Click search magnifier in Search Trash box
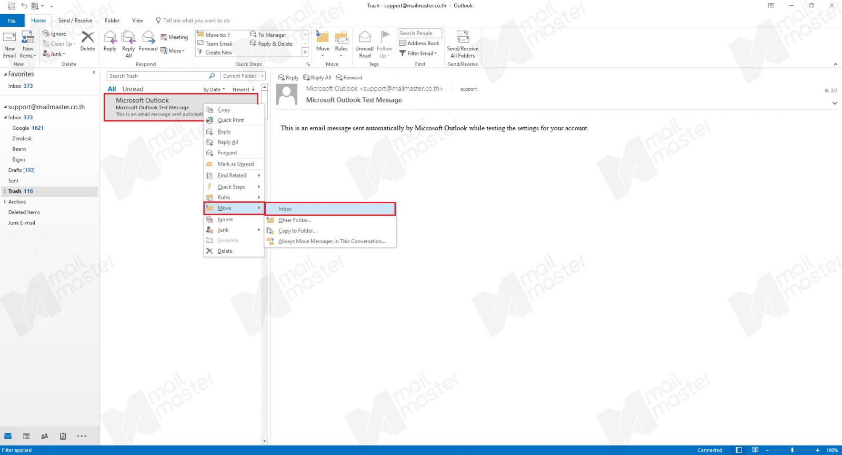Viewport: 842px width, 455px height. (x=212, y=76)
